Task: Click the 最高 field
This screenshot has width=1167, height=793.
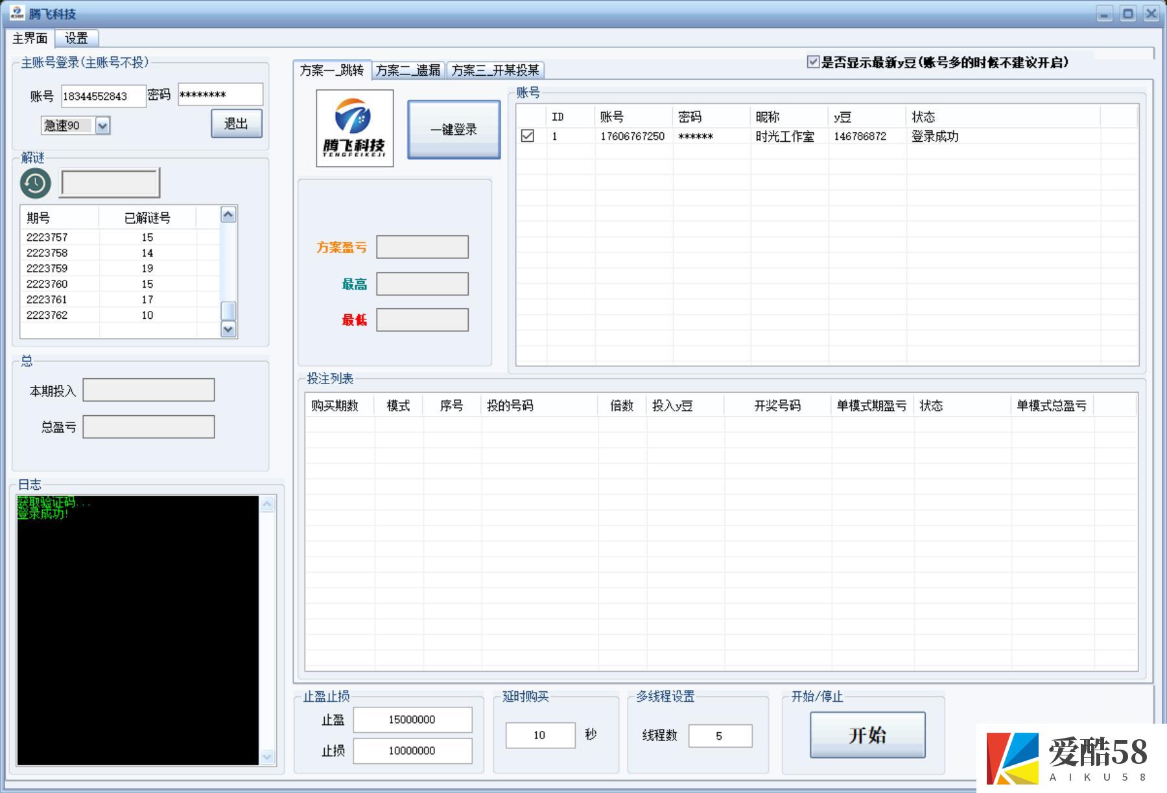Action: 423,284
